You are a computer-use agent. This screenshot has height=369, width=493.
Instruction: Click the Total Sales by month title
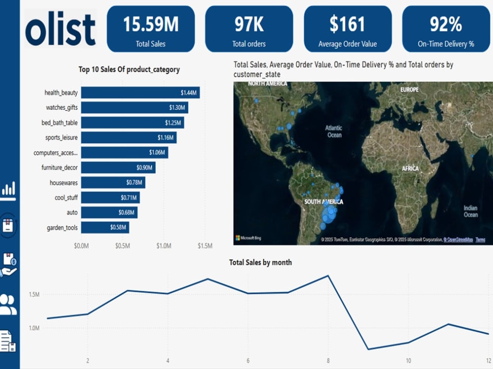point(260,262)
